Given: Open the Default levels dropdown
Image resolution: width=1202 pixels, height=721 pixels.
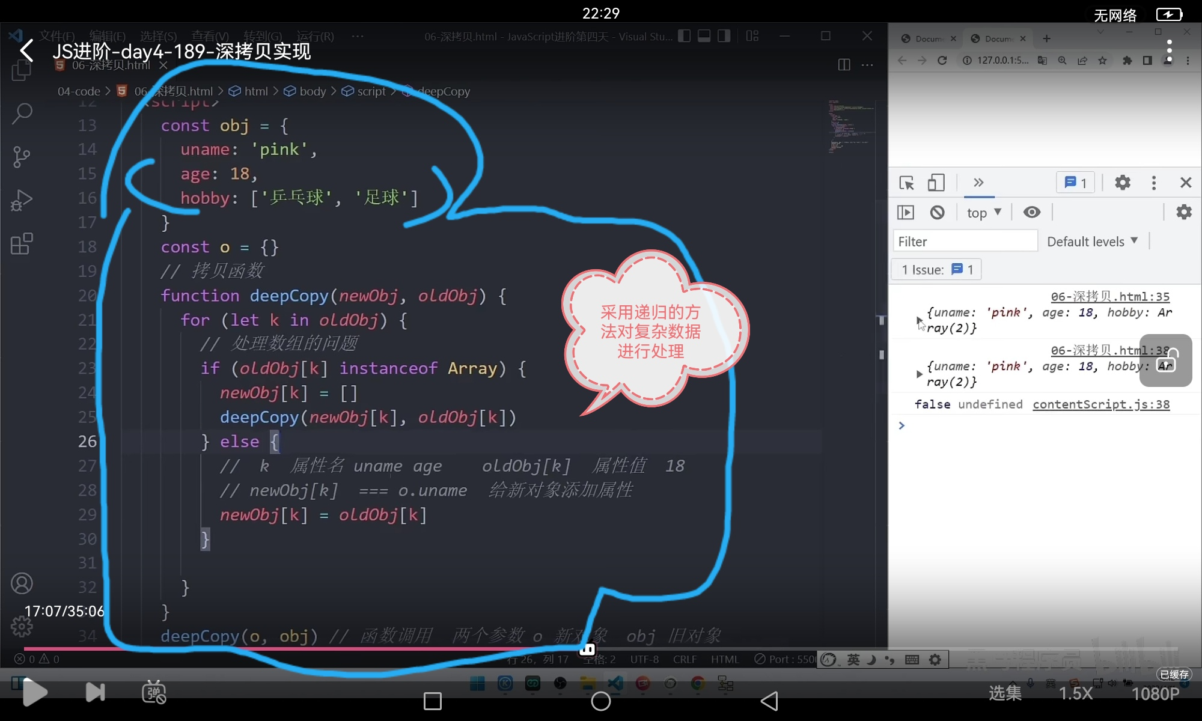Looking at the screenshot, I should tap(1092, 242).
